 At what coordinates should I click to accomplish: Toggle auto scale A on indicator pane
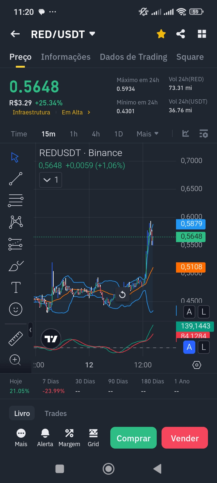tap(189, 347)
